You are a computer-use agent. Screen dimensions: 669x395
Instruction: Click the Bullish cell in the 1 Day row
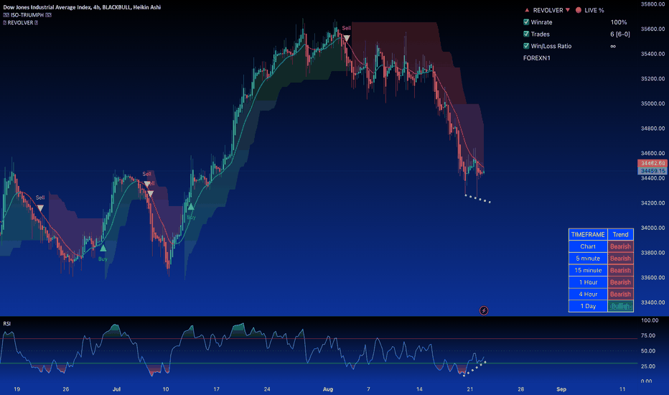[x=620, y=306]
